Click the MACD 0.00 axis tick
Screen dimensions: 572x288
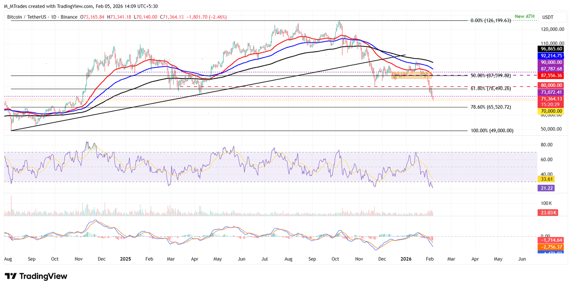click(x=545, y=236)
